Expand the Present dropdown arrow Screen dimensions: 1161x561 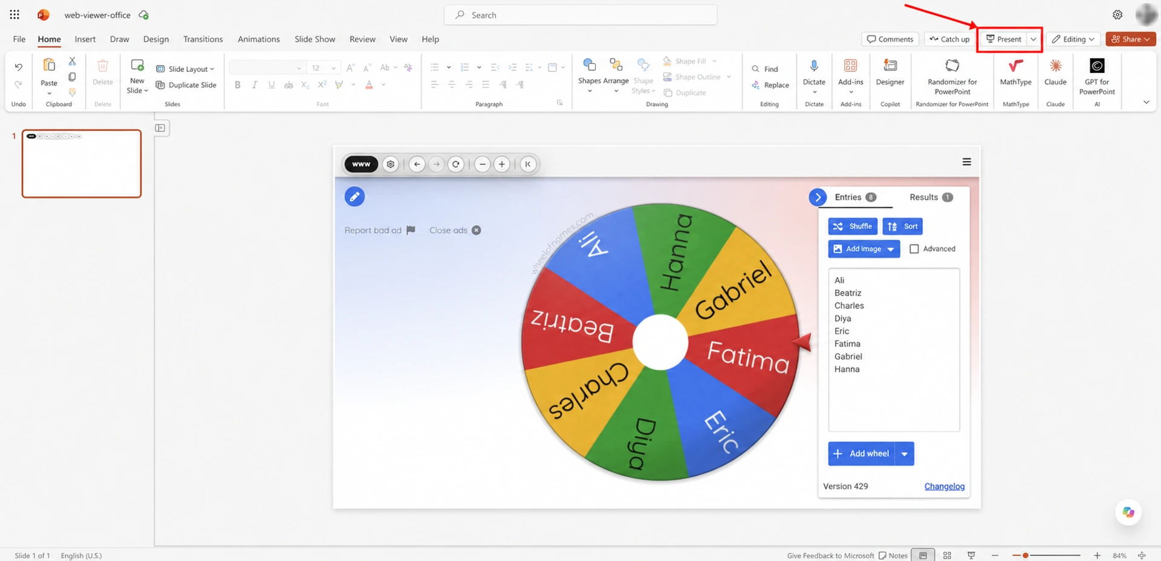1033,39
